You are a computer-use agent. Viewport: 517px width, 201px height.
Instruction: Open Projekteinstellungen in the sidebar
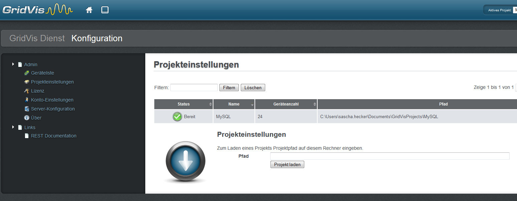tap(52, 82)
